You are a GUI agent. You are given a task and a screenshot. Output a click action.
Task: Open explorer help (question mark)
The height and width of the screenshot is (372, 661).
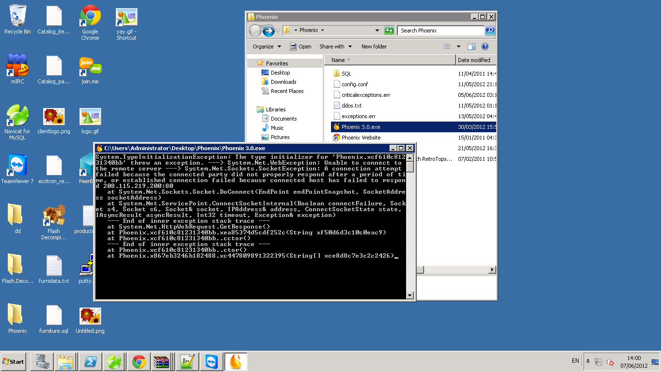coord(485,46)
